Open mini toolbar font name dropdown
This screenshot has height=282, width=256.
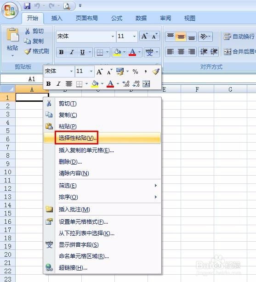tap(71, 71)
